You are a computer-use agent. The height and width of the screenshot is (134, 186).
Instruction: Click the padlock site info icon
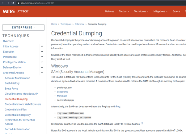click(19, 3)
